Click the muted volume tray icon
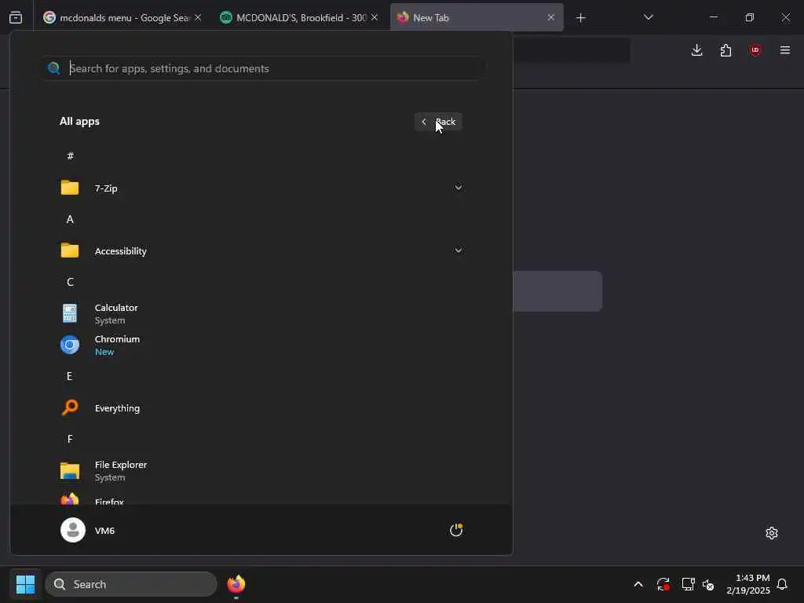This screenshot has width=804, height=603. [709, 584]
